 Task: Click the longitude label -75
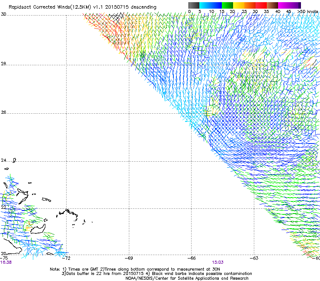click(x=4, y=258)
